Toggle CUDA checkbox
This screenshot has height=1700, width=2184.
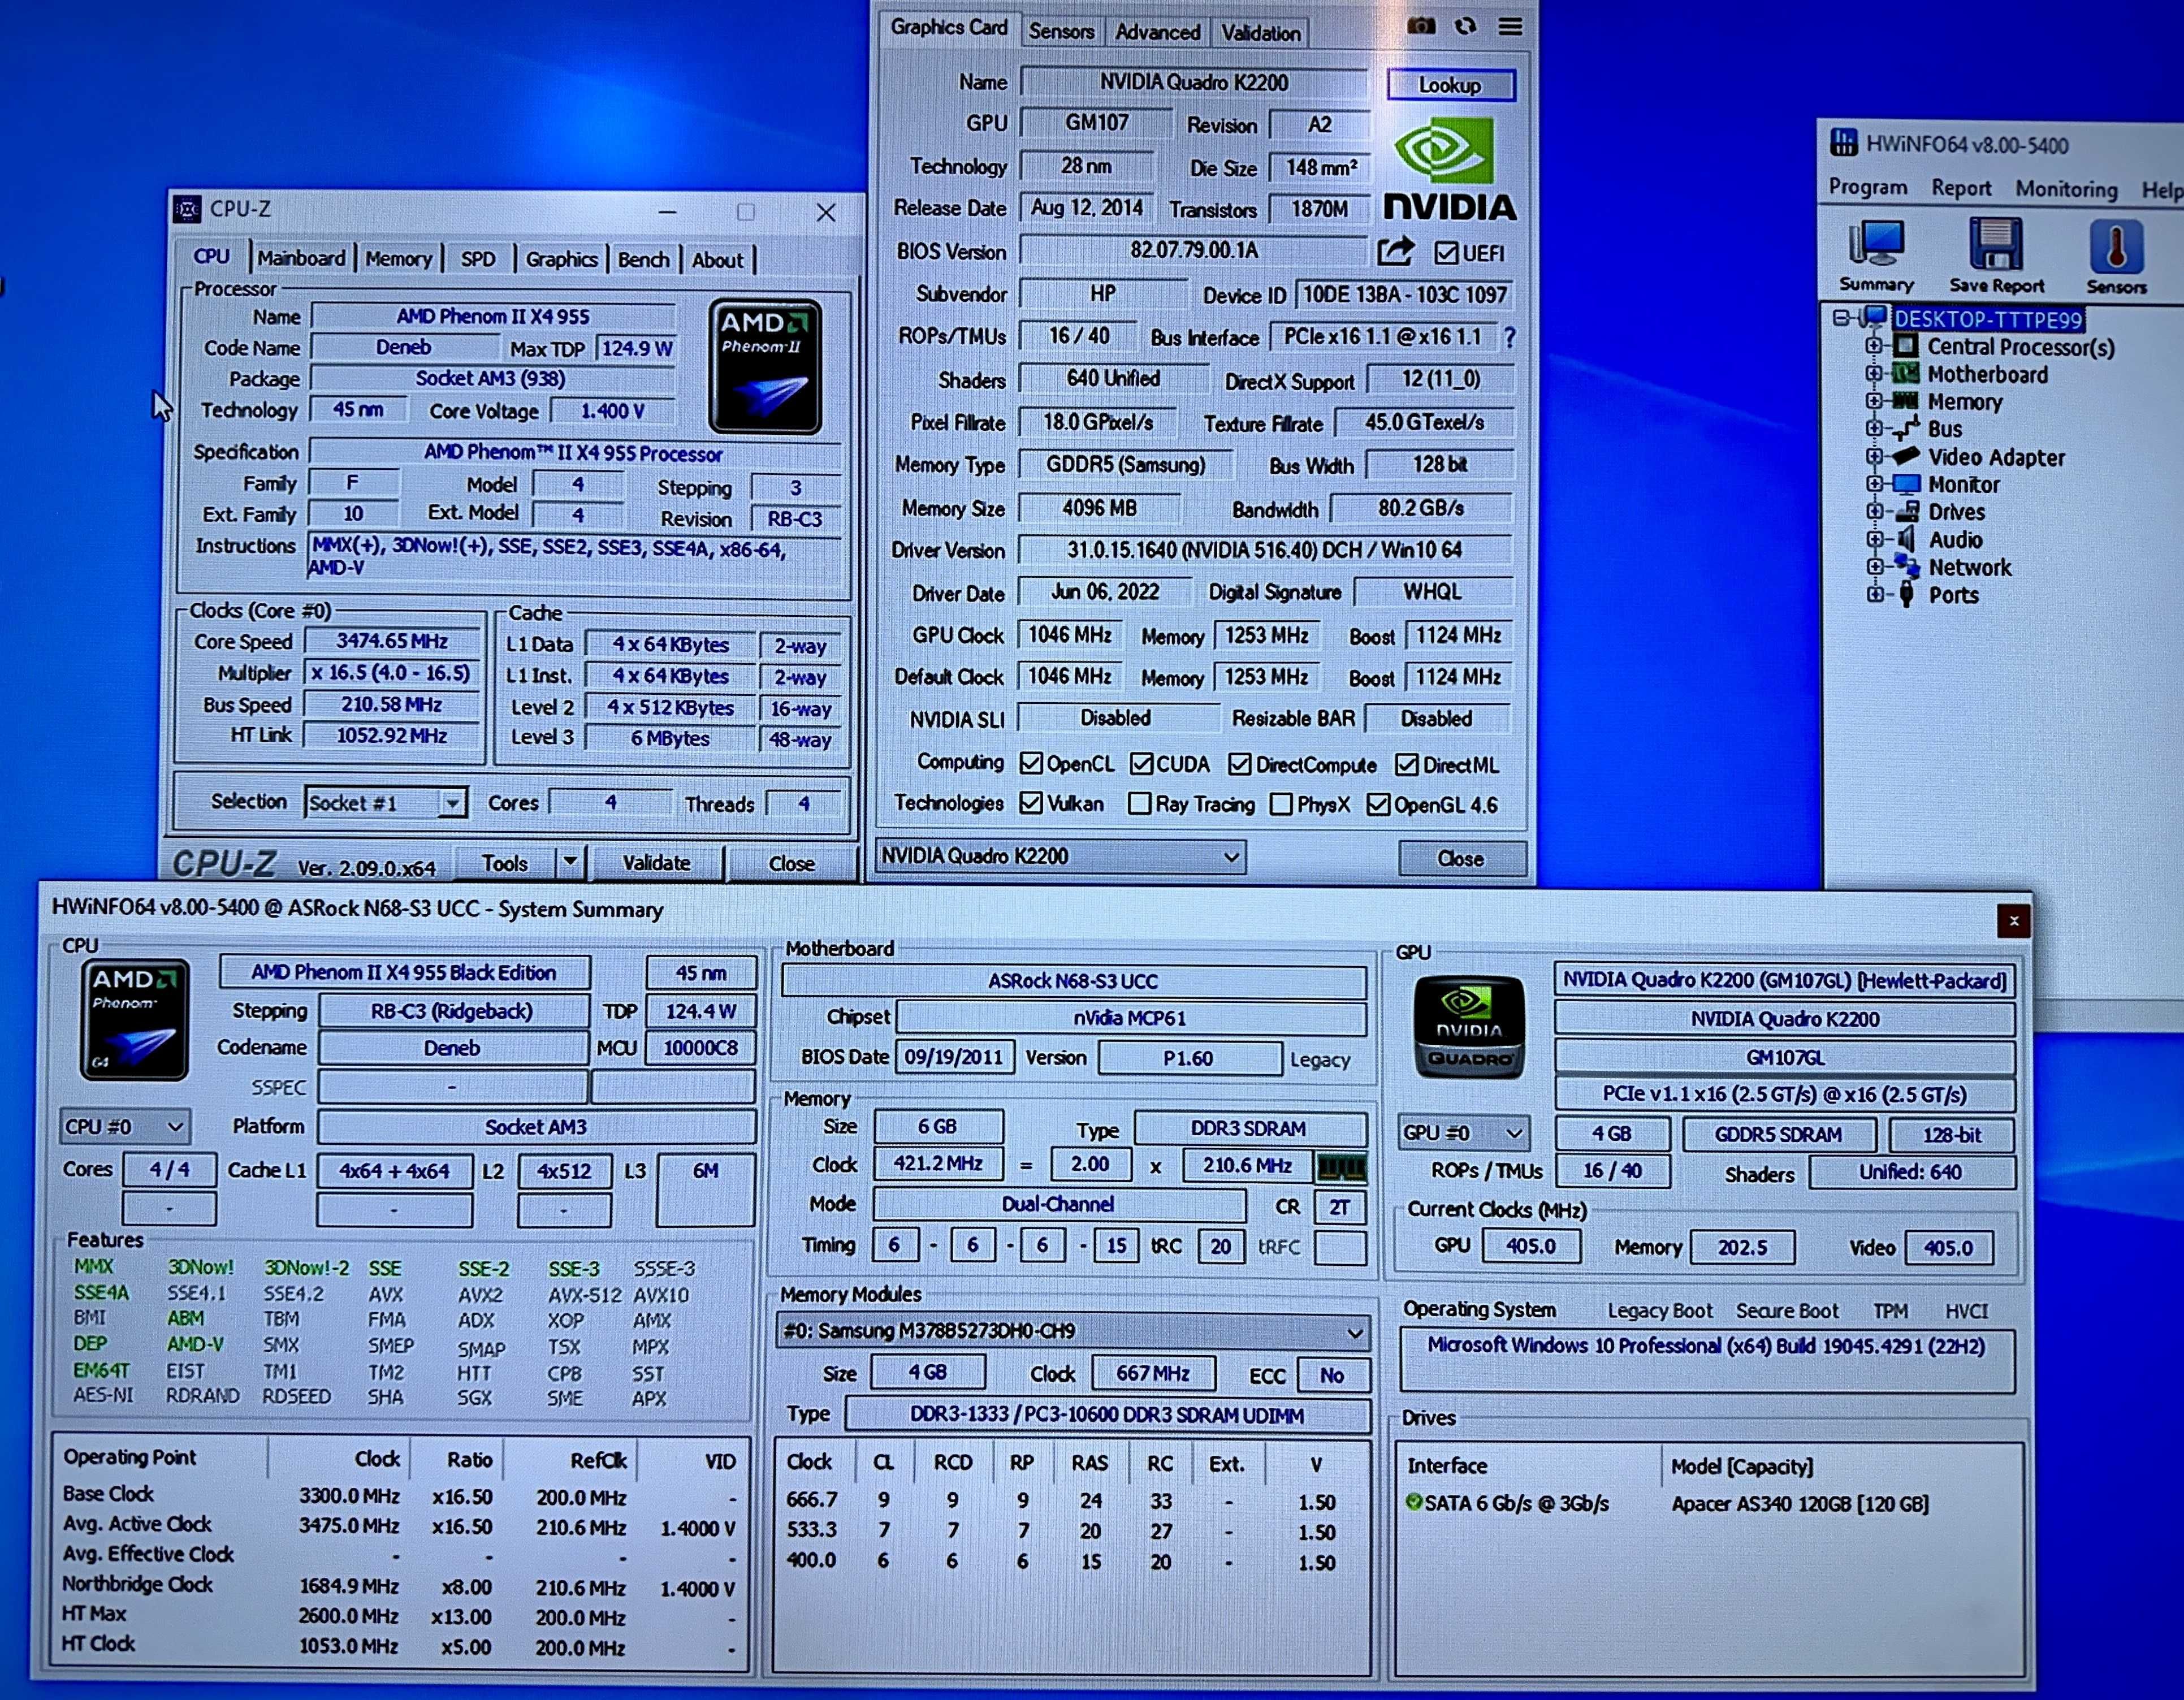pyautogui.click(x=1141, y=764)
